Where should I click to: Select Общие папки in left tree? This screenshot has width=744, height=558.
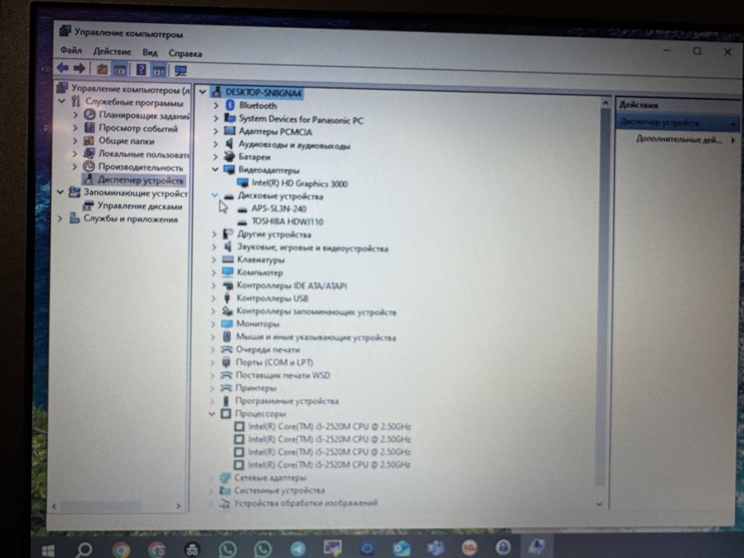pos(126,141)
